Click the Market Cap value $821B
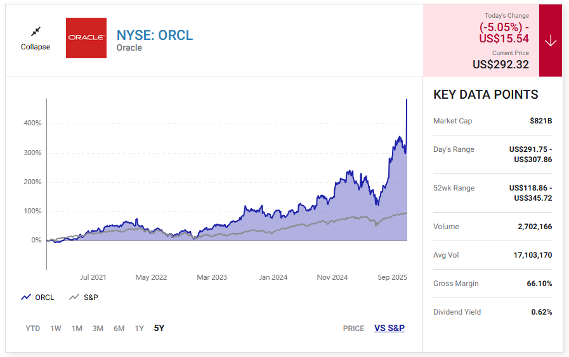The height and width of the screenshot is (357, 569). click(x=540, y=121)
